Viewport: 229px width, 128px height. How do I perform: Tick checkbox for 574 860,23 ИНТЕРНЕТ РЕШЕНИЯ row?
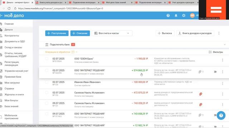tap(47, 70)
